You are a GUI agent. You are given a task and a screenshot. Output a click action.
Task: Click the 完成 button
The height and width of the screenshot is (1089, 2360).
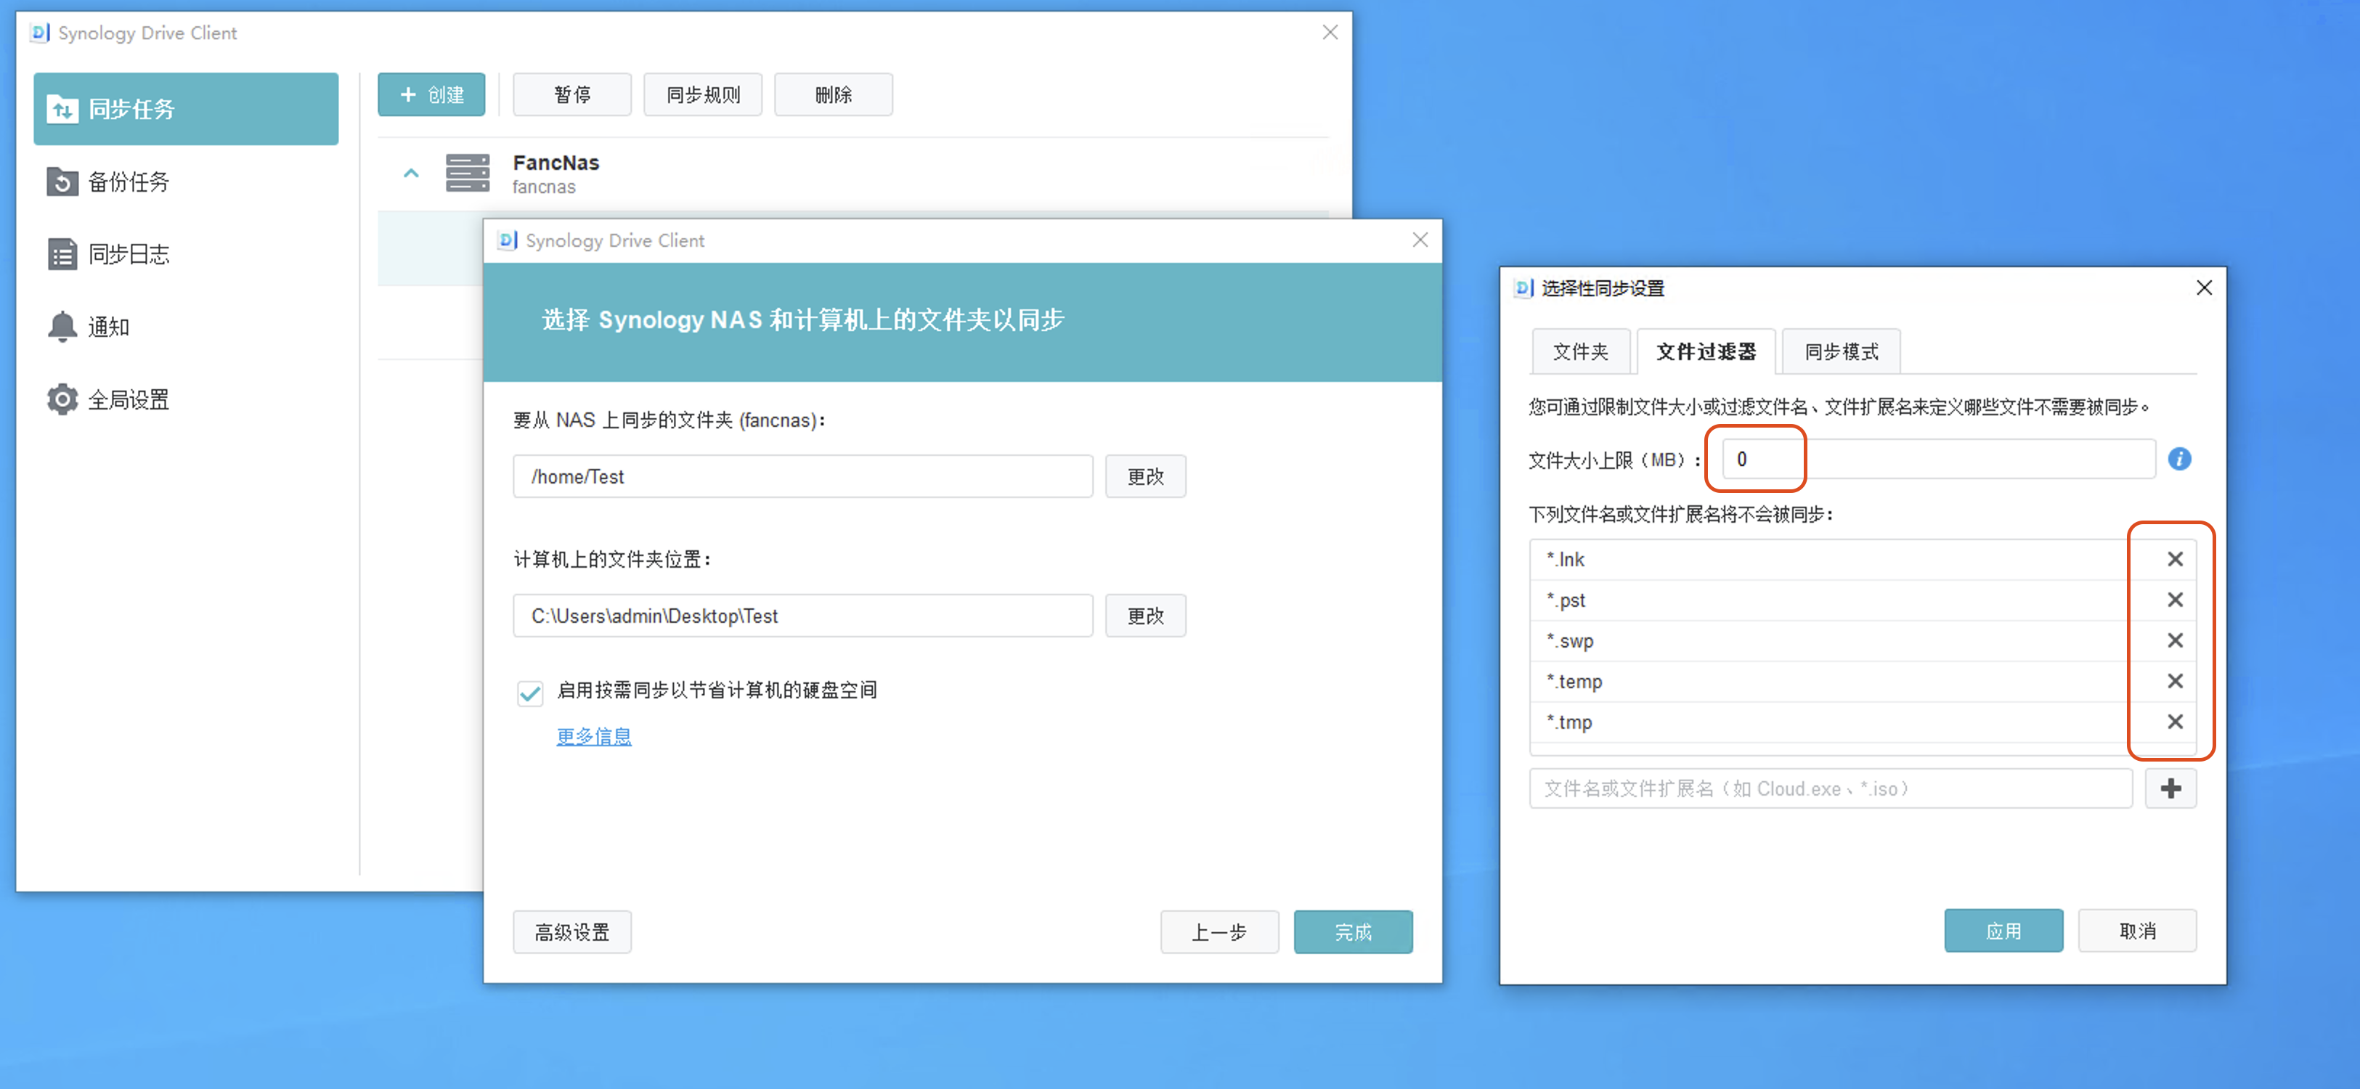[x=1353, y=932]
